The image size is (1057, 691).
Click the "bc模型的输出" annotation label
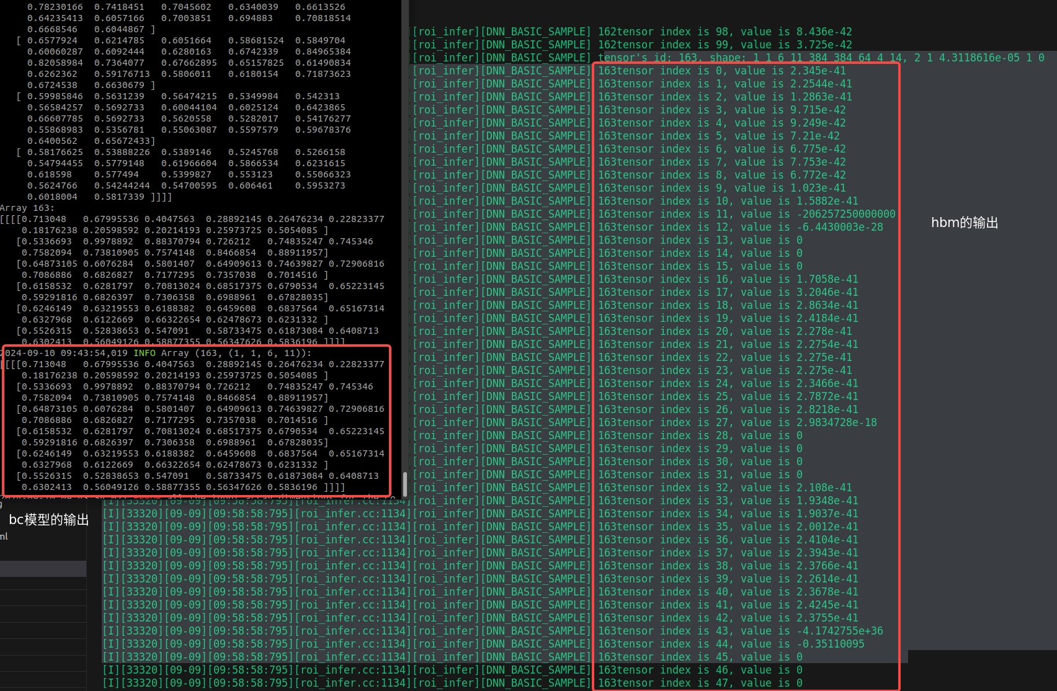pos(49,520)
